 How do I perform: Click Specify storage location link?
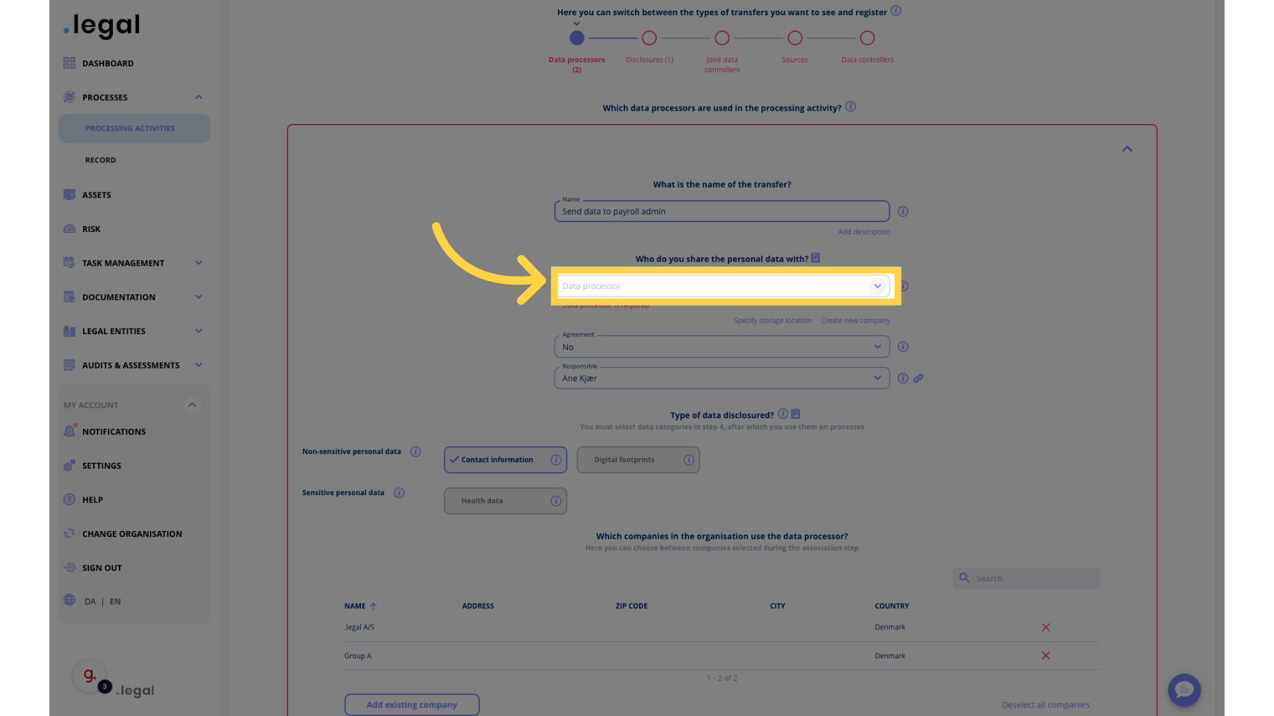click(x=772, y=321)
